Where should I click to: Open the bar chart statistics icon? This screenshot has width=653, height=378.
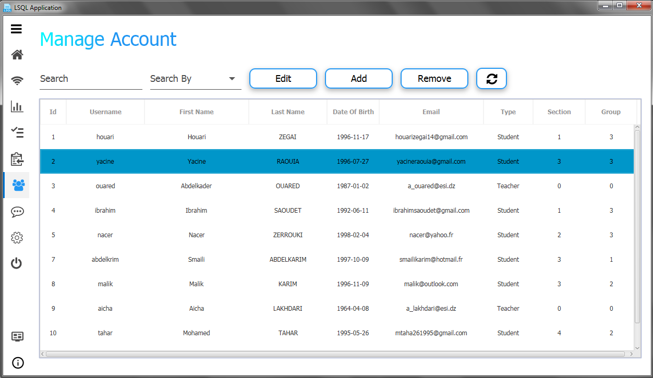[17, 106]
